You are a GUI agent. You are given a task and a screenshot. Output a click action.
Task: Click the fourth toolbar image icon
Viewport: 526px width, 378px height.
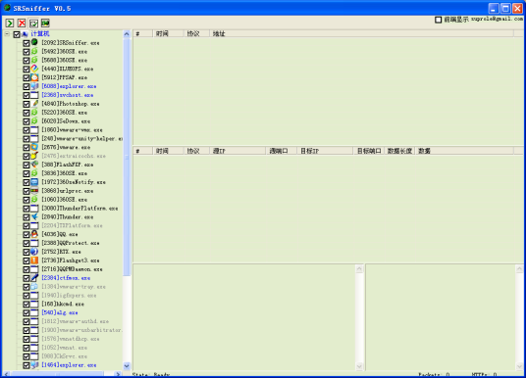45,23
